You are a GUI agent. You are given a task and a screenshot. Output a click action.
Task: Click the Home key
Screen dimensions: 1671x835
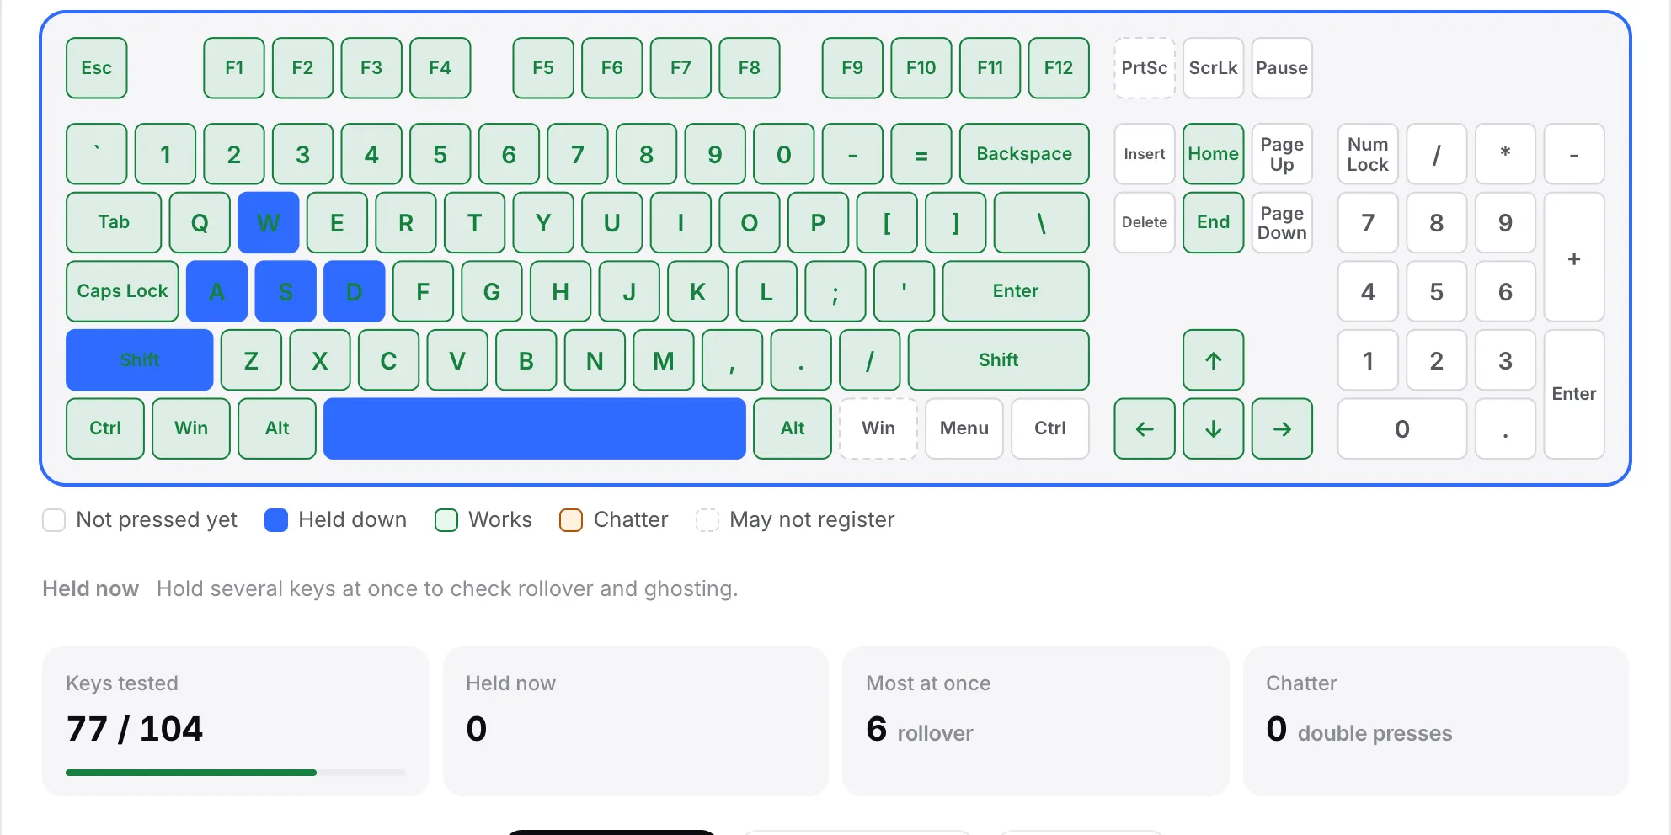[1213, 154]
